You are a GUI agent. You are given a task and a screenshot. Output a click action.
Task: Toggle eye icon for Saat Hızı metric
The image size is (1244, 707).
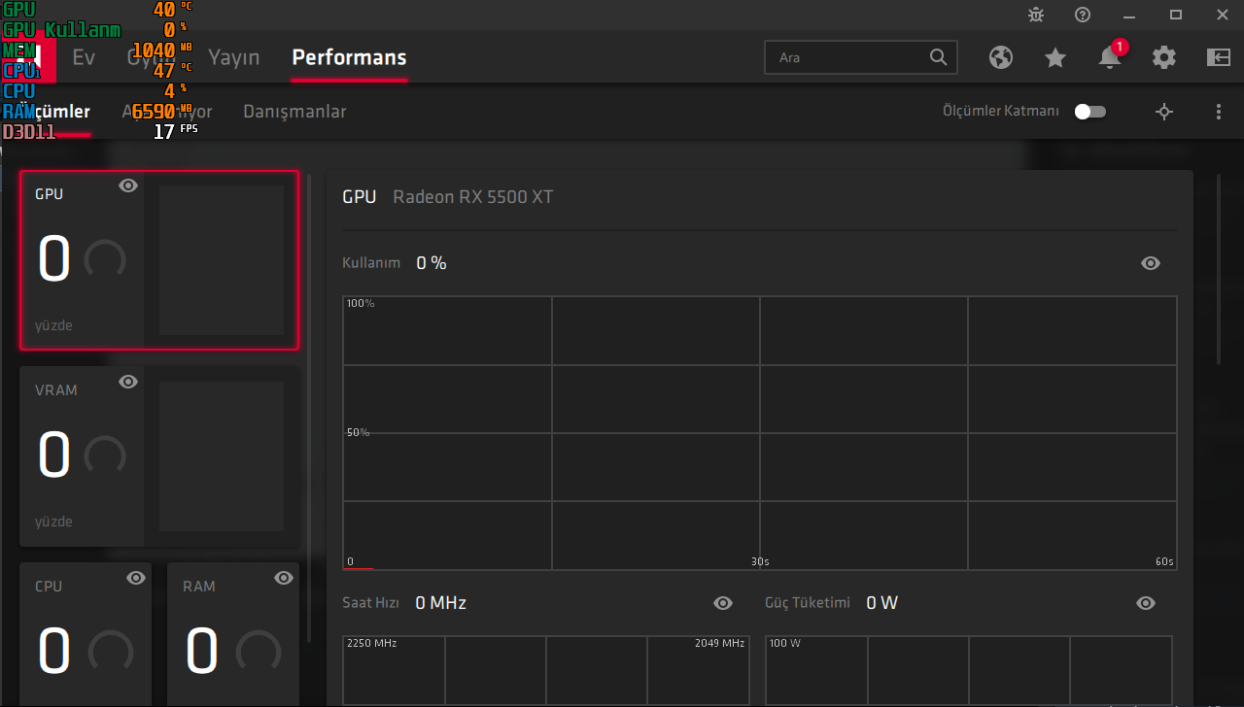[x=723, y=603]
